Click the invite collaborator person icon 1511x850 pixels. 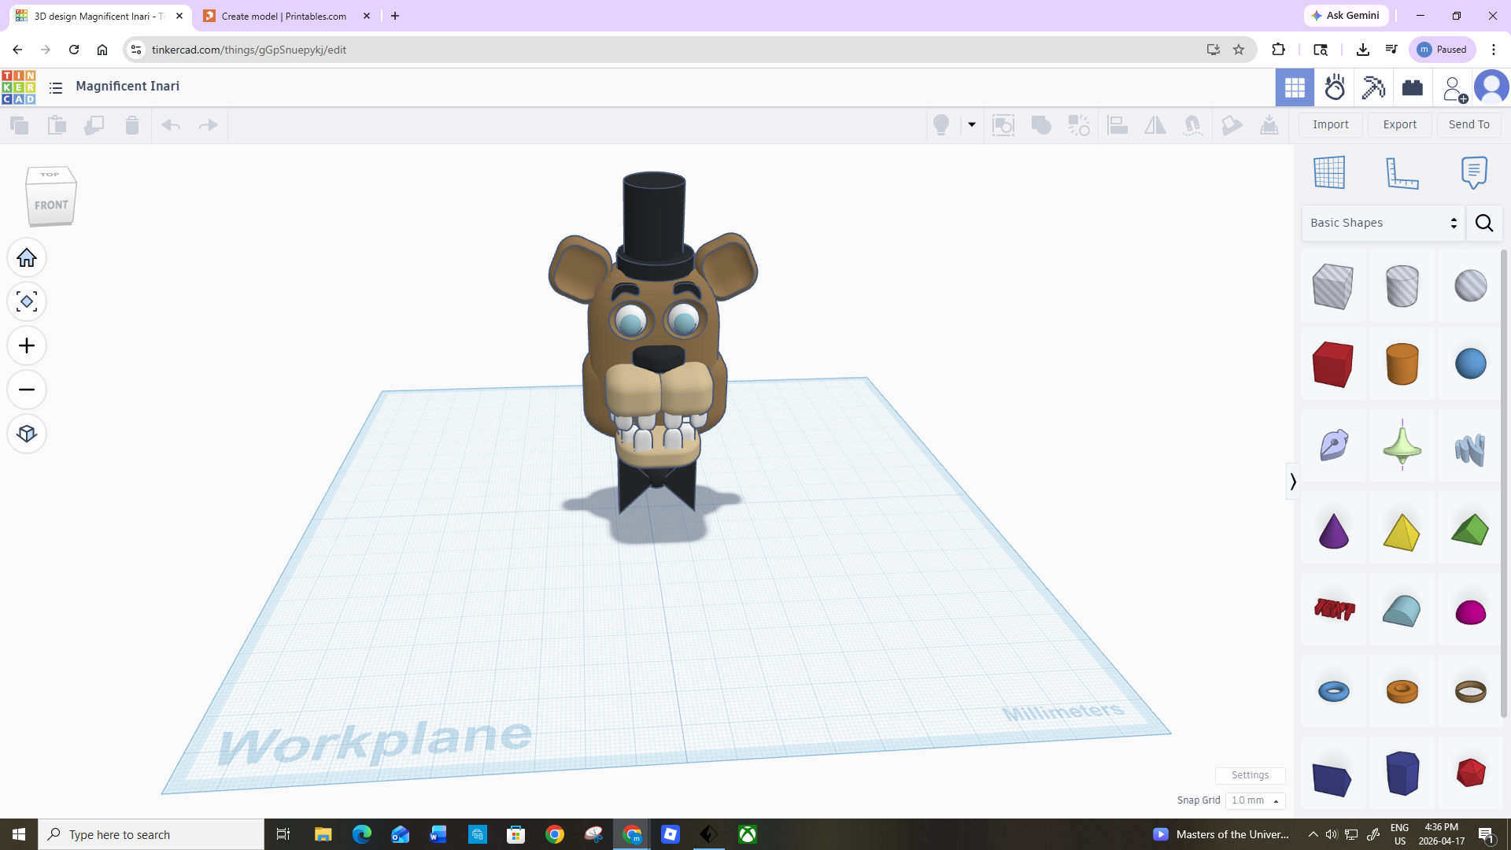(x=1454, y=88)
